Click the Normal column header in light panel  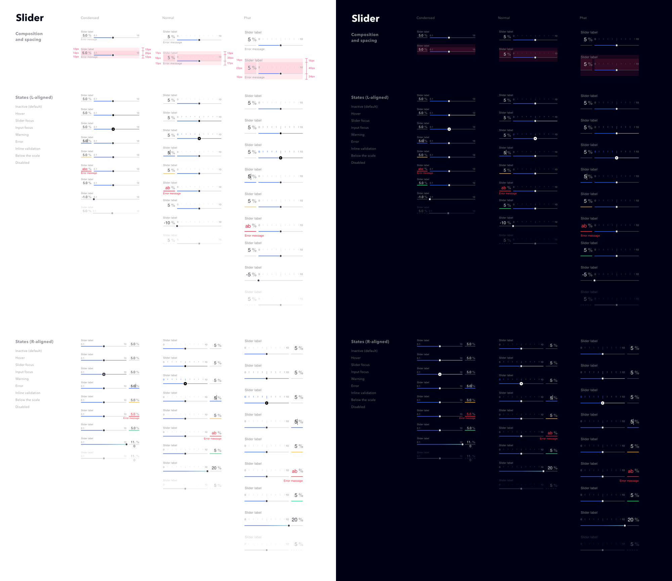click(x=168, y=18)
